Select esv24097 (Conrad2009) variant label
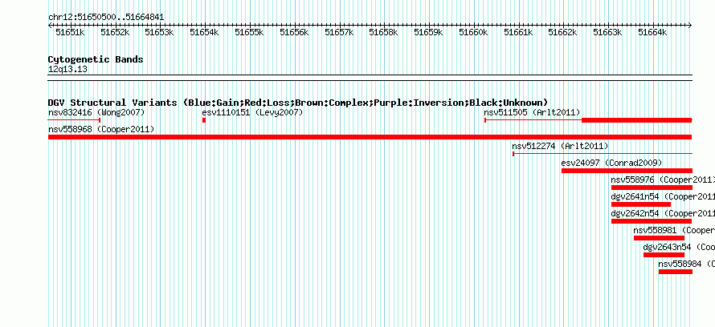 [x=611, y=163]
